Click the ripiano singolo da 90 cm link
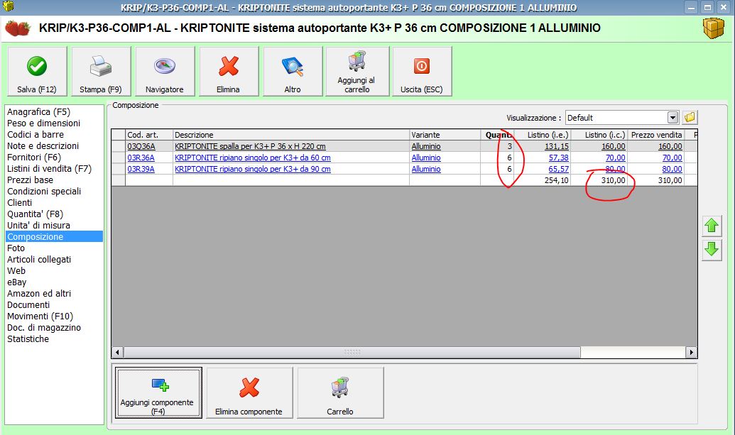The width and height of the screenshot is (735, 435). click(x=253, y=169)
